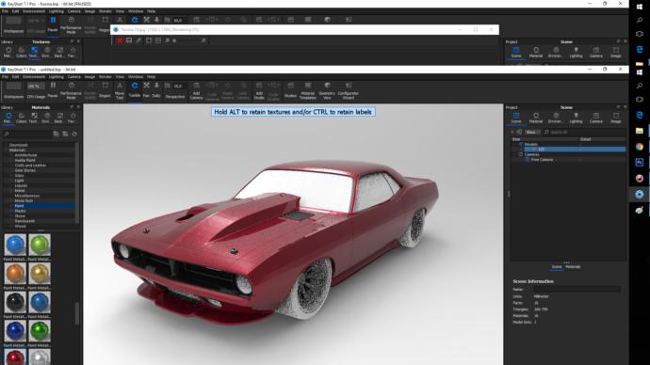Open the Help menu in front window
This screenshot has width=650, height=365.
coord(152,77)
